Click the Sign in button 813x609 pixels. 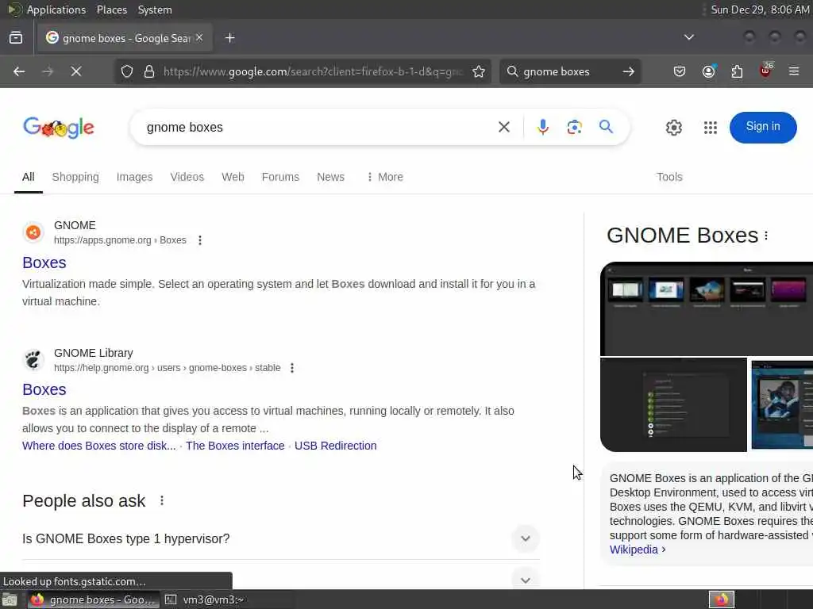coord(763,127)
